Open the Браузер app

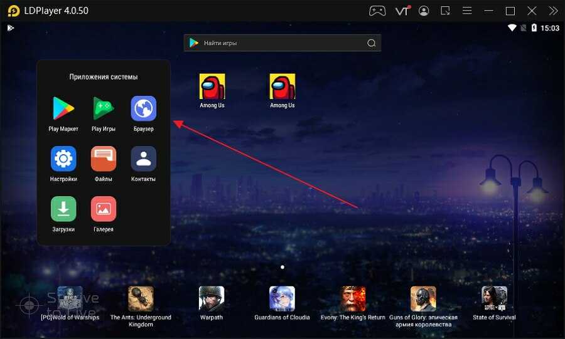[x=143, y=108]
